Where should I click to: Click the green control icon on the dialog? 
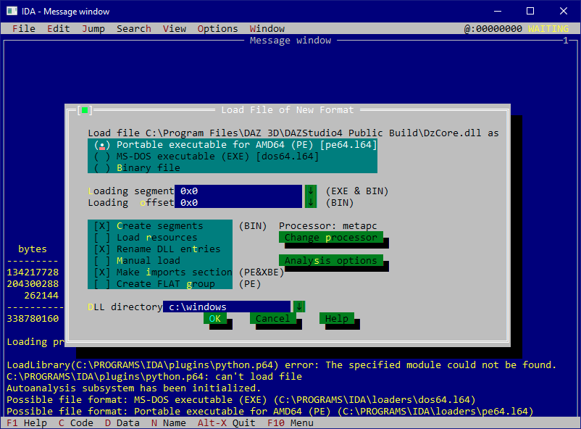(x=84, y=109)
